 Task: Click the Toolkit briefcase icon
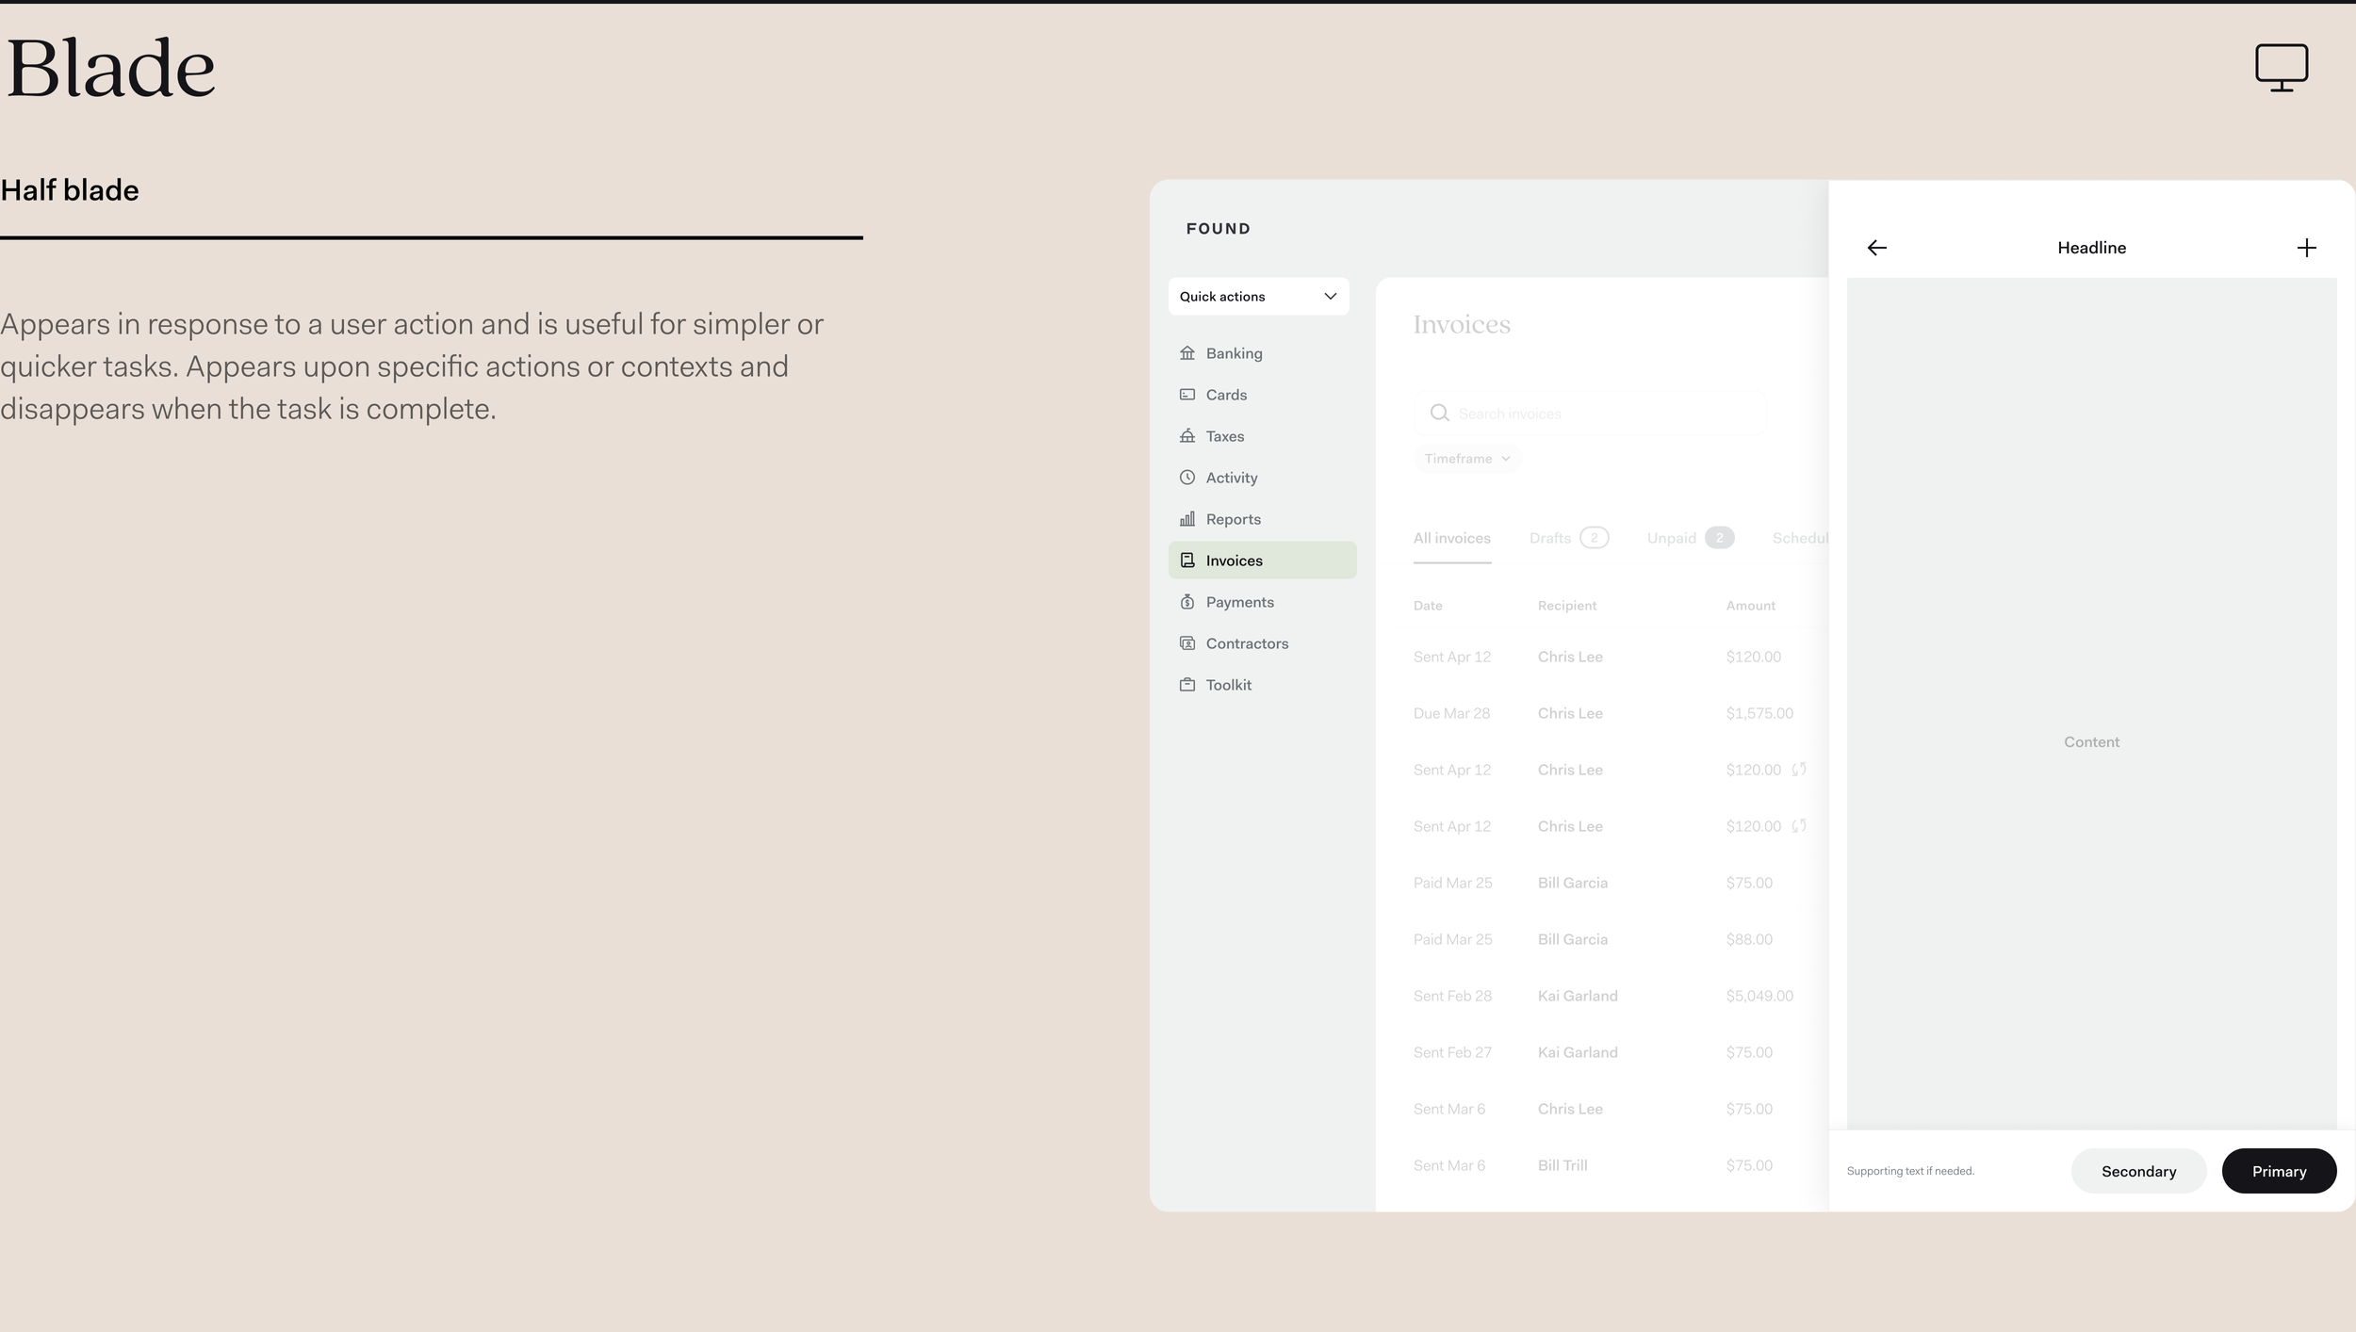pyautogui.click(x=1187, y=685)
